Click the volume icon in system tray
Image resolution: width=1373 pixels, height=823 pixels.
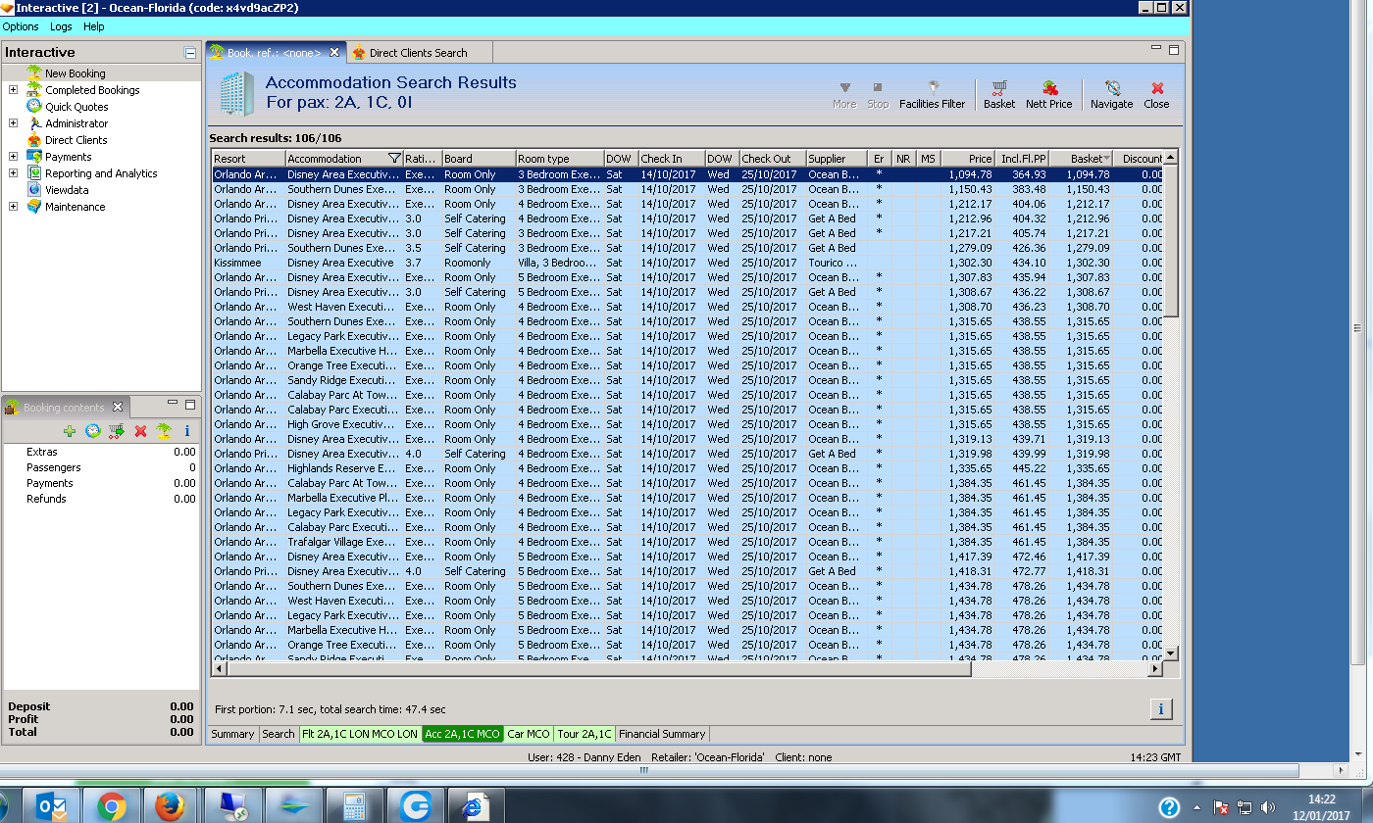(x=1268, y=807)
